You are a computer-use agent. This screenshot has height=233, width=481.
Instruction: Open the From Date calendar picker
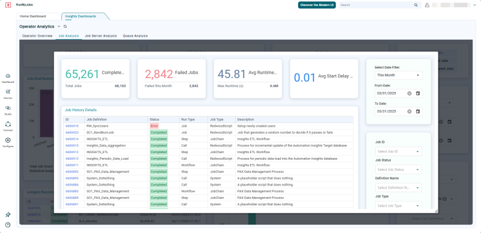[x=418, y=93]
